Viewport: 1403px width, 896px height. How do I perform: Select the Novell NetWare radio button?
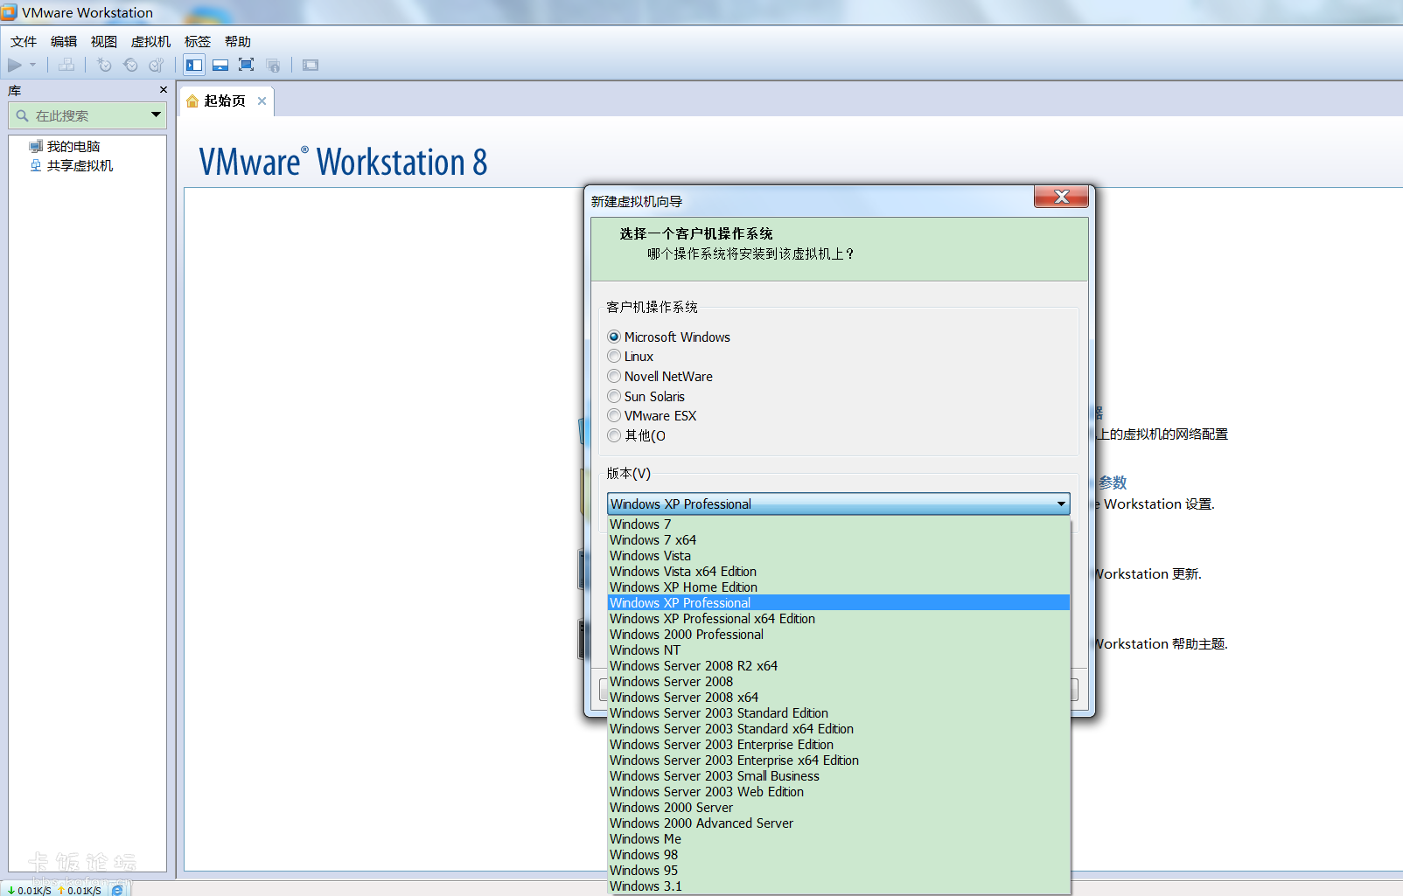(614, 376)
